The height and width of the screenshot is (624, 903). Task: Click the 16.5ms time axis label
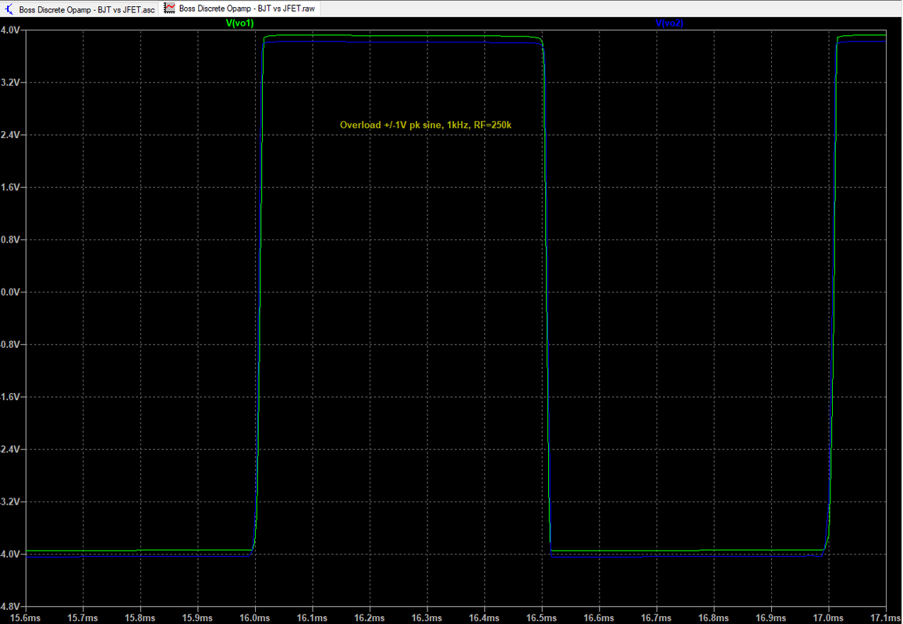pyautogui.click(x=542, y=618)
